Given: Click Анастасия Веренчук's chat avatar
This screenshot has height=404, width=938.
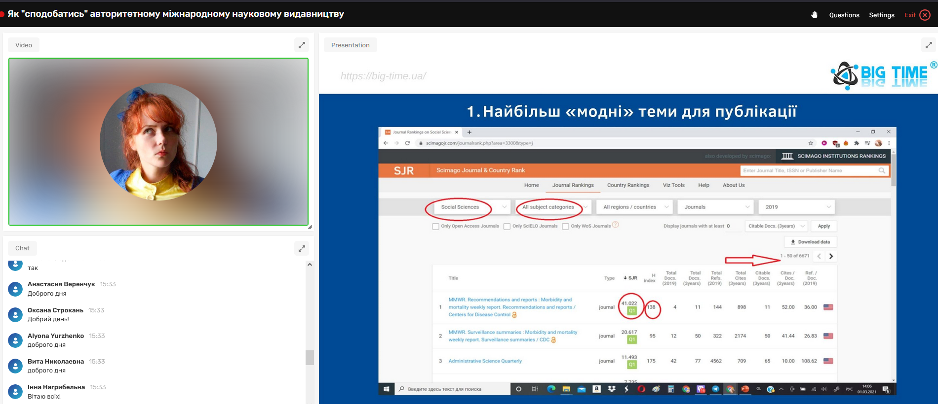Looking at the screenshot, I should pyautogui.click(x=15, y=289).
